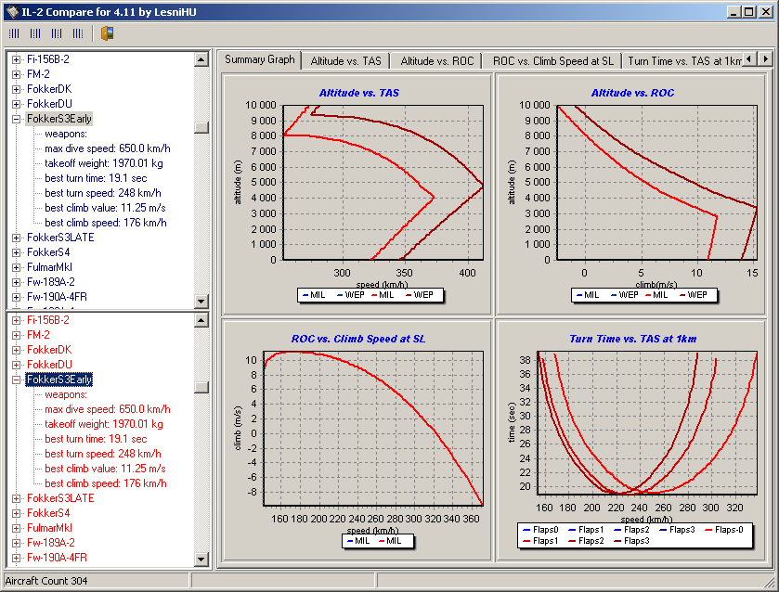This screenshot has width=779, height=592.
Task: Open the Turn Time vs. TAS at 1km tab
Action: (683, 61)
